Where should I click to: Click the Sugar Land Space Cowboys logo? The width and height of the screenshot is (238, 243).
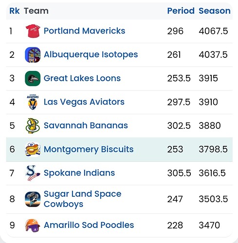(x=33, y=199)
